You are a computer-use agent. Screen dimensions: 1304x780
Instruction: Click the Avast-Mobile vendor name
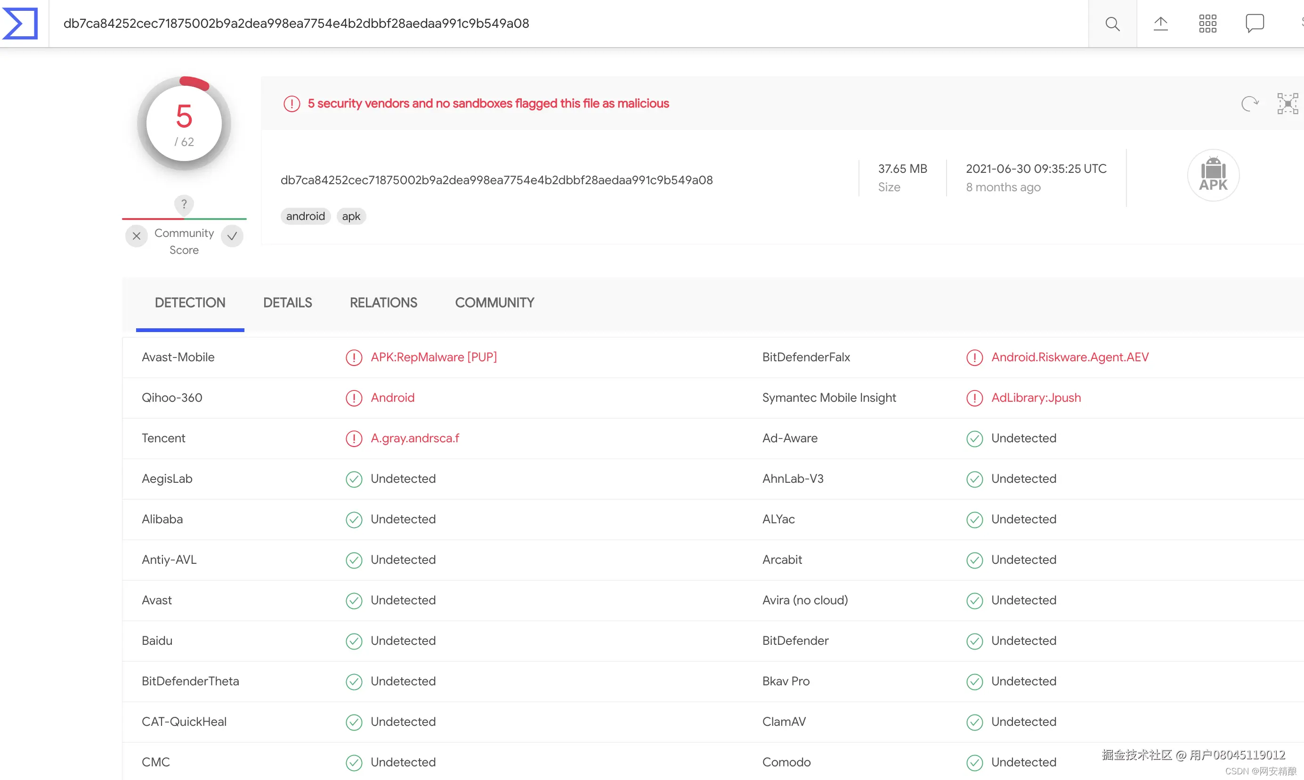[178, 357]
